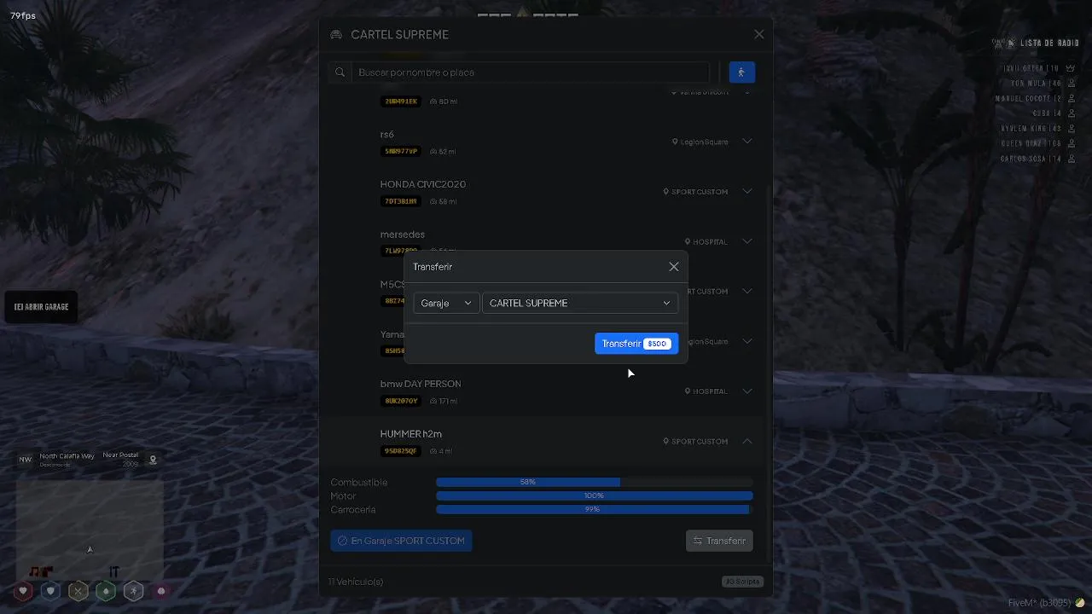Click the blue walking-person button
The image size is (1092, 614).
point(741,72)
